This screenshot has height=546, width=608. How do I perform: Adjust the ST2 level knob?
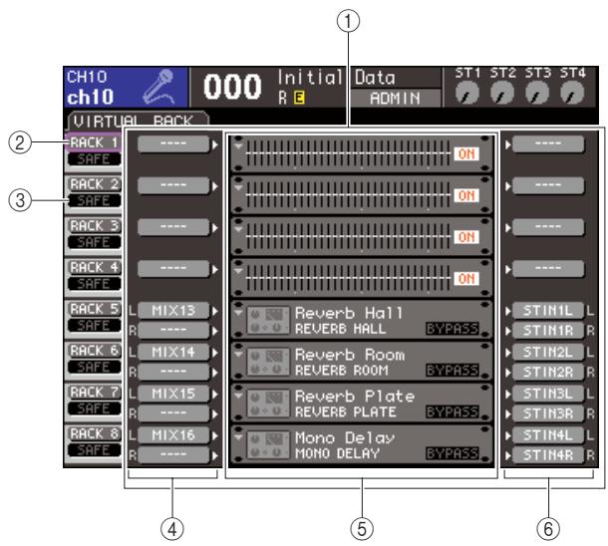502,94
